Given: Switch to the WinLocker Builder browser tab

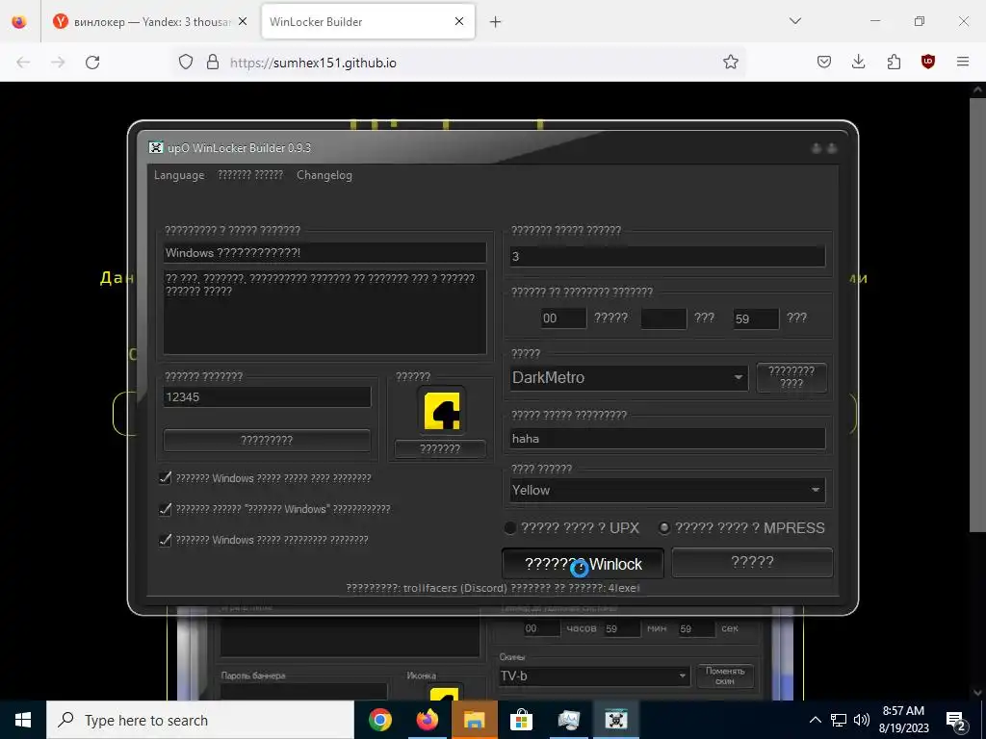Looking at the screenshot, I should (368, 21).
